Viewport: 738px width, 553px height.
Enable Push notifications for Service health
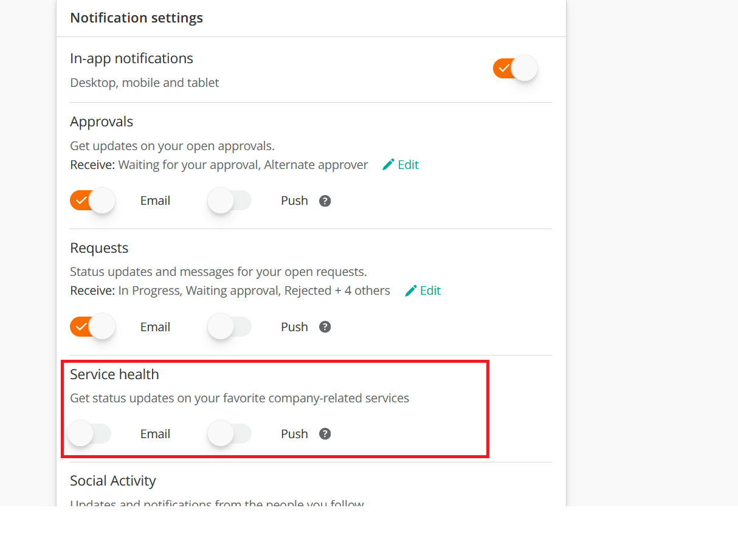pos(230,433)
